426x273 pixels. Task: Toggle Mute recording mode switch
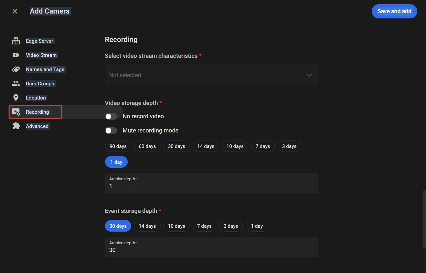(x=111, y=131)
